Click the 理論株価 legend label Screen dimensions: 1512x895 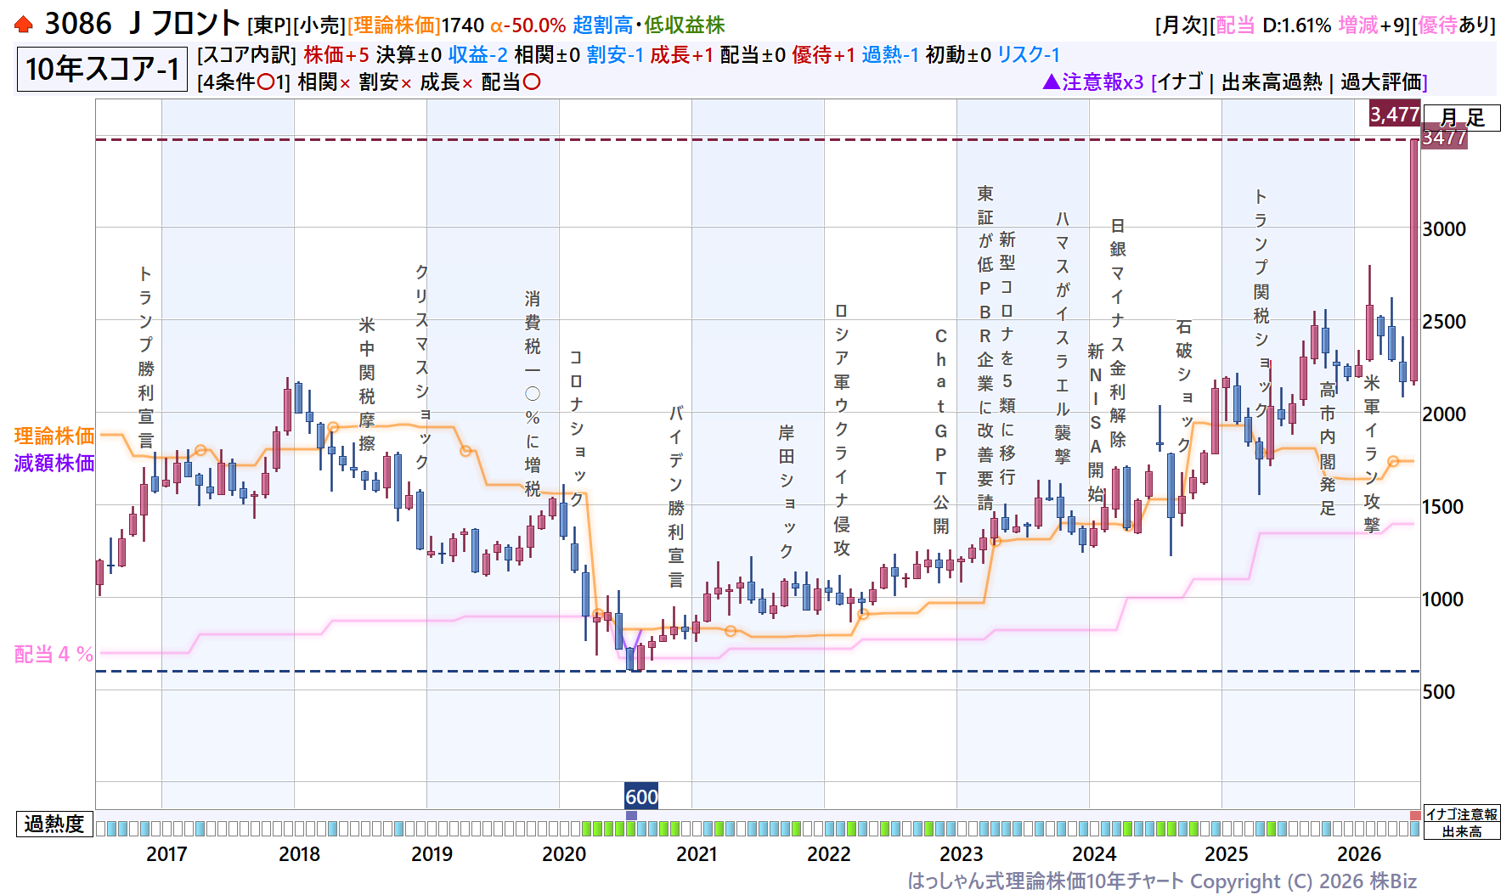pyautogui.click(x=54, y=436)
